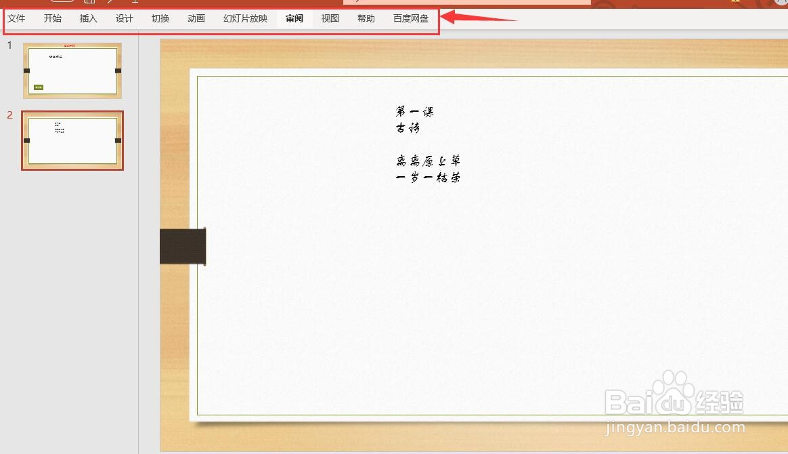Viewport: 788px width, 454px height.
Task: Switch to the 百度网盘 tab
Action: pos(410,18)
